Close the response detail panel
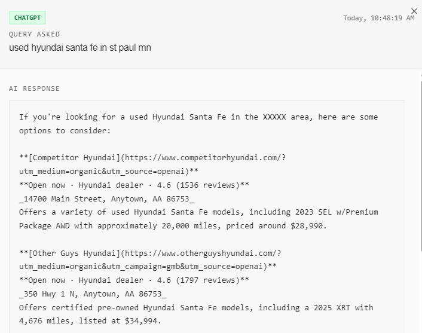The width and height of the screenshot is (422, 333). click(414, 11)
